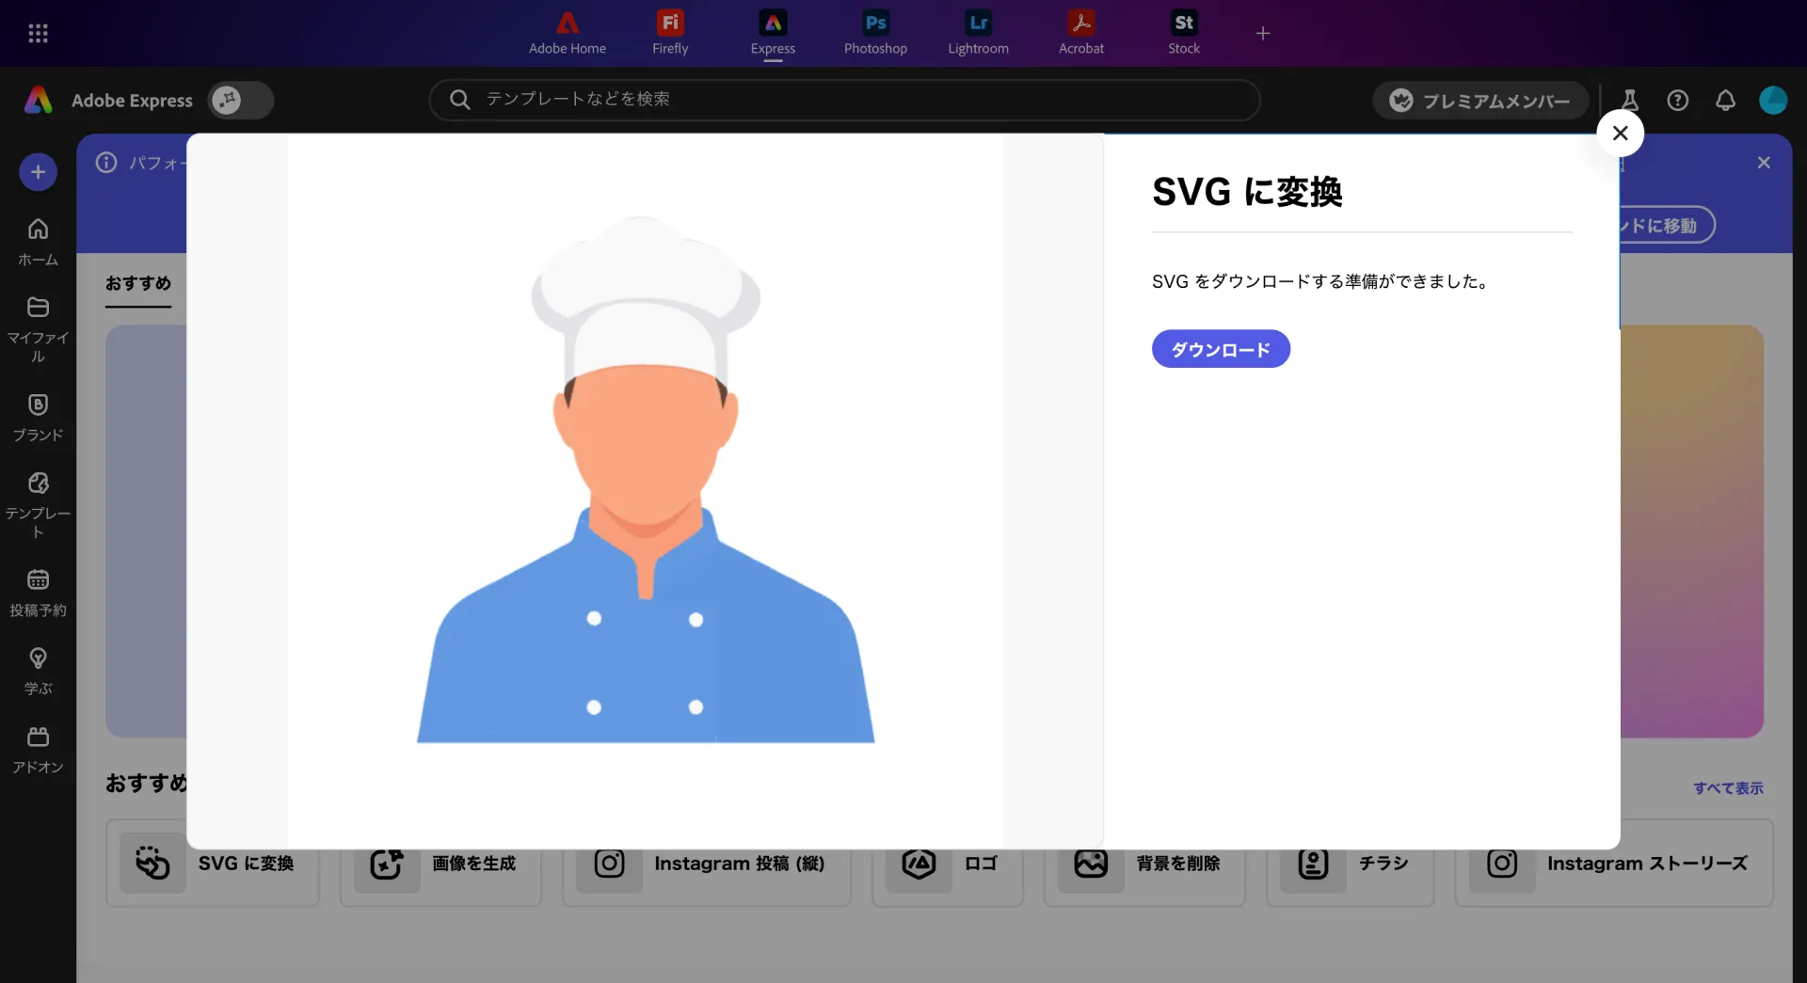Viewport: 1807px width, 983px height.
Task: Open the user profile avatar
Action: [x=1773, y=101]
